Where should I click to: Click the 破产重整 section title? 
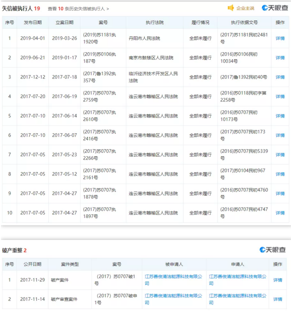[x=12, y=250]
